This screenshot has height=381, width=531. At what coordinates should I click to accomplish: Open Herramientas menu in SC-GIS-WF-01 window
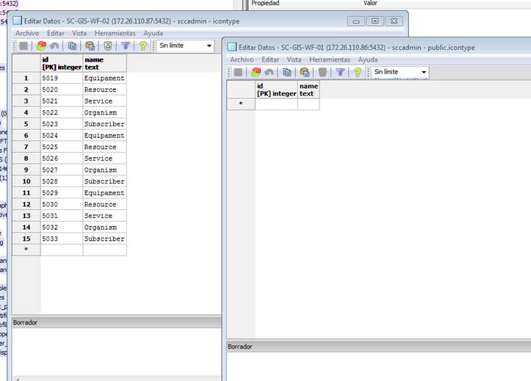pos(329,59)
